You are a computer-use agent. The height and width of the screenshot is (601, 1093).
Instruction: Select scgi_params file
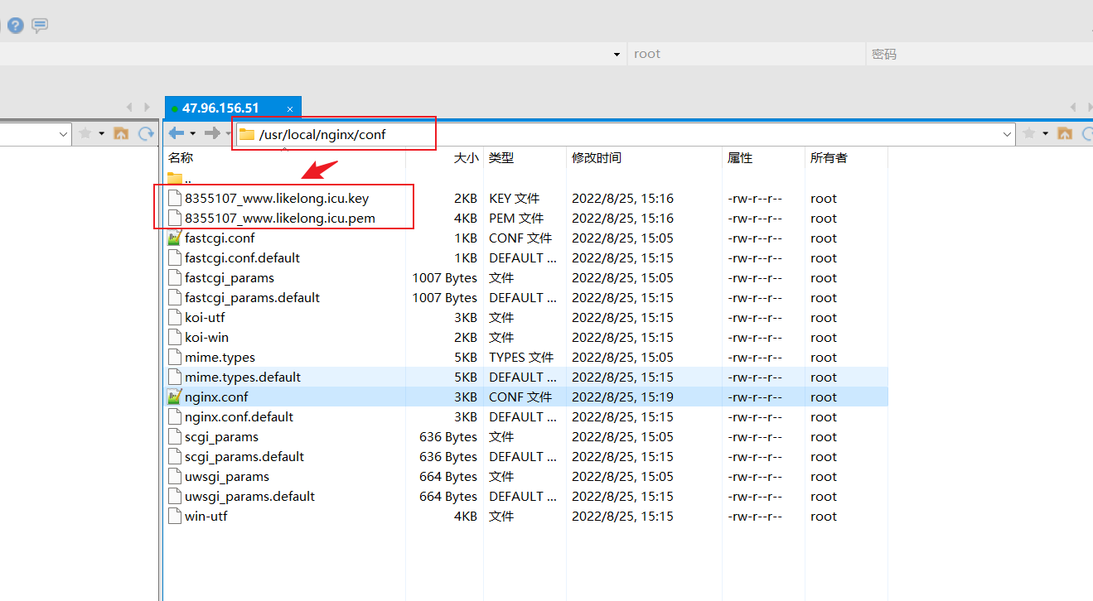tap(221, 436)
